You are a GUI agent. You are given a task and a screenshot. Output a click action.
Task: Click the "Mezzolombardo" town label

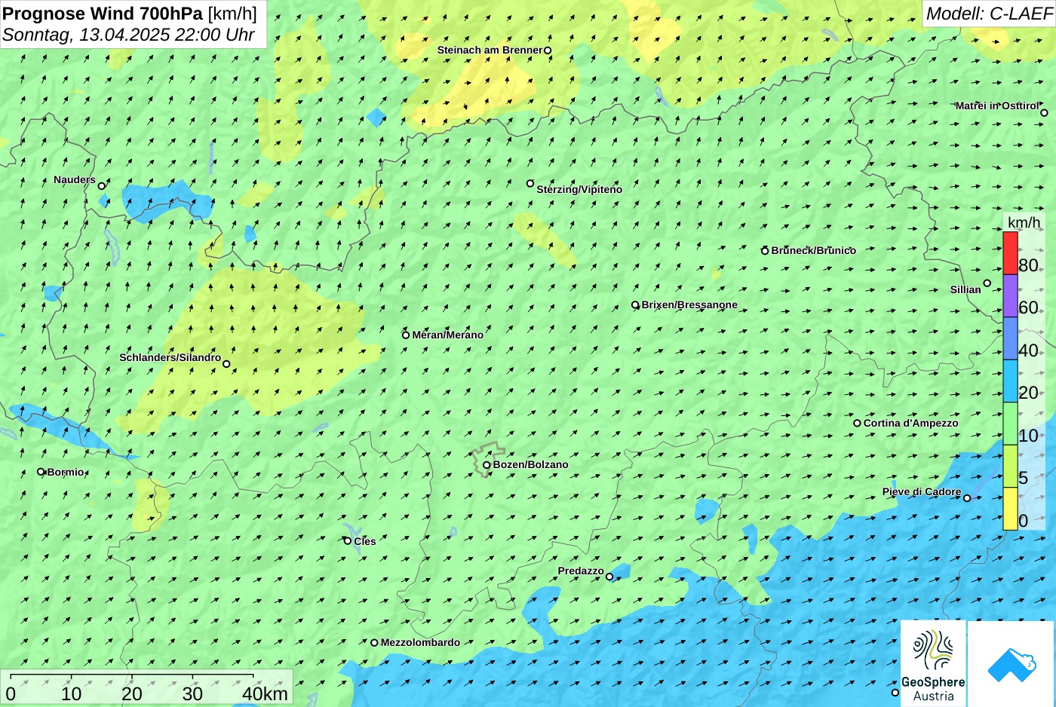point(420,643)
